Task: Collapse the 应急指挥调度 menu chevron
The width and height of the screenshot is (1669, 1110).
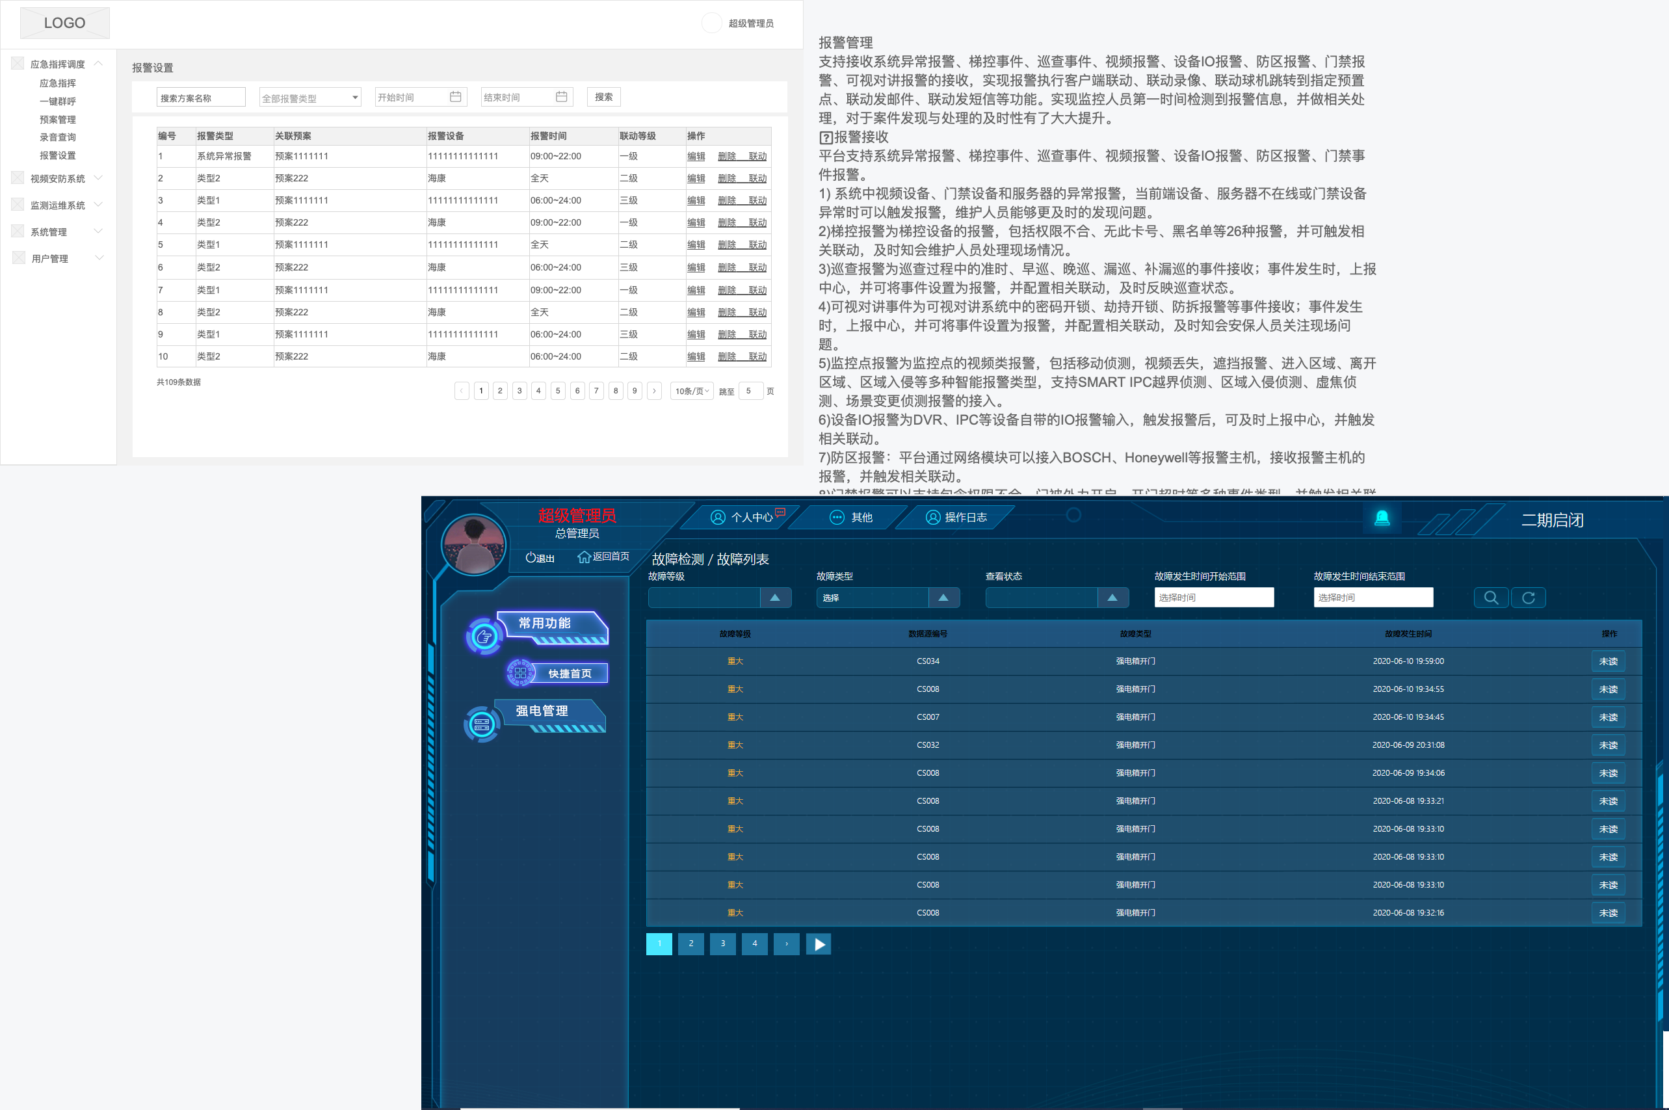Action: pos(98,63)
